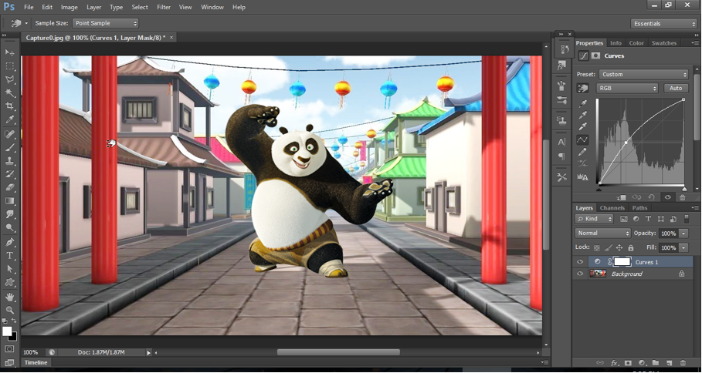
Task: Pick the black point eyedropper in Curves
Action: (582, 103)
